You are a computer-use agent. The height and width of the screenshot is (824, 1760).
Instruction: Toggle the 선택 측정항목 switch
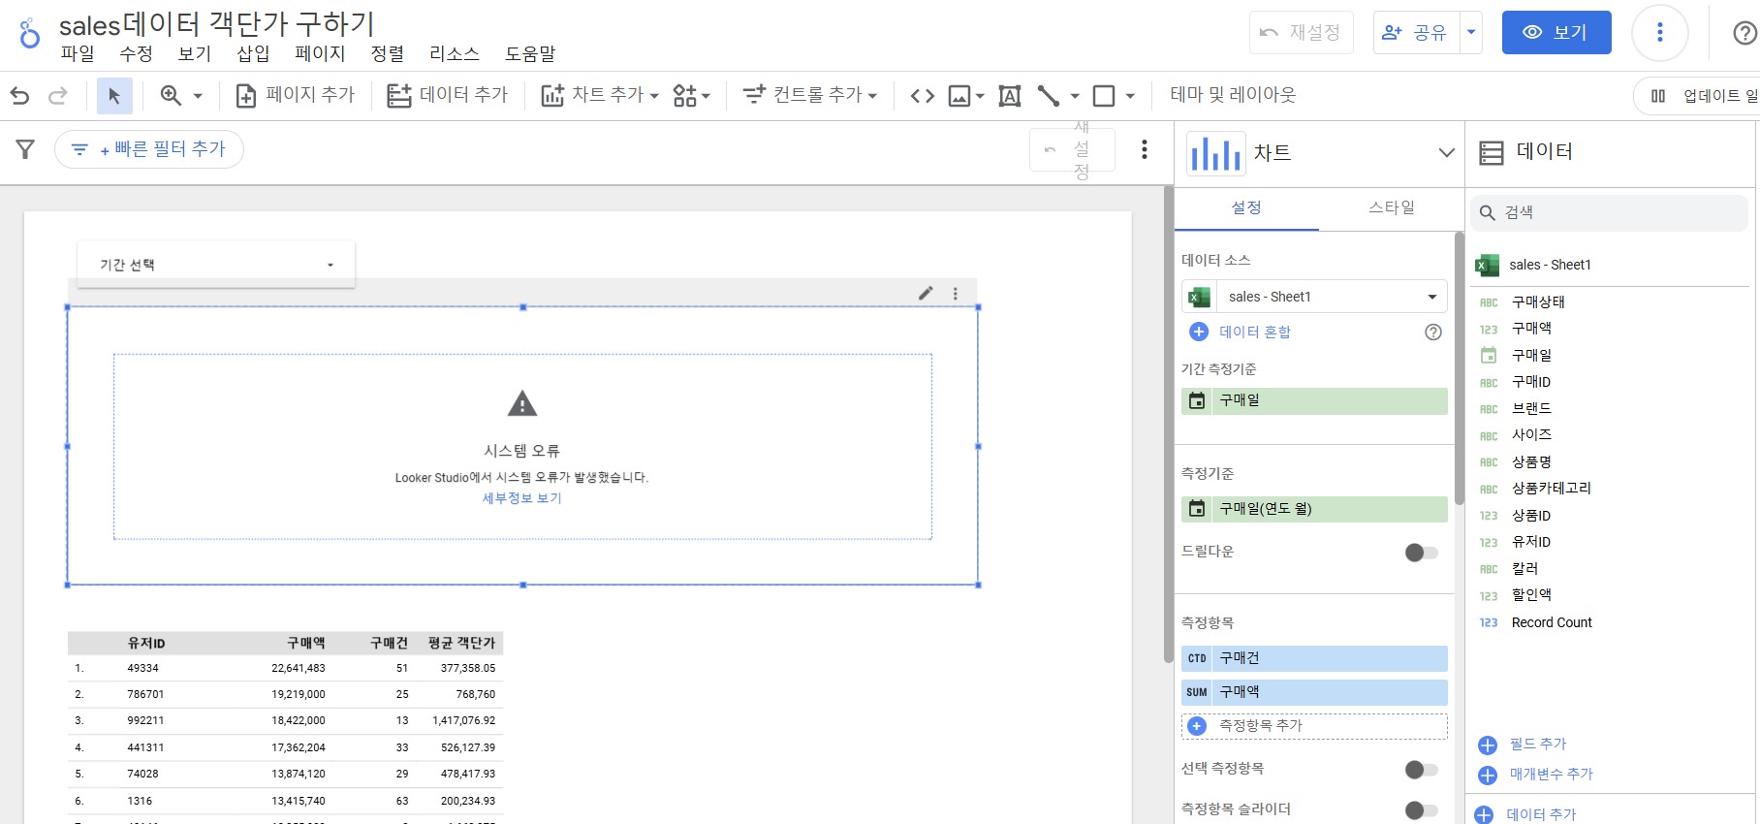[x=1422, y=770]
